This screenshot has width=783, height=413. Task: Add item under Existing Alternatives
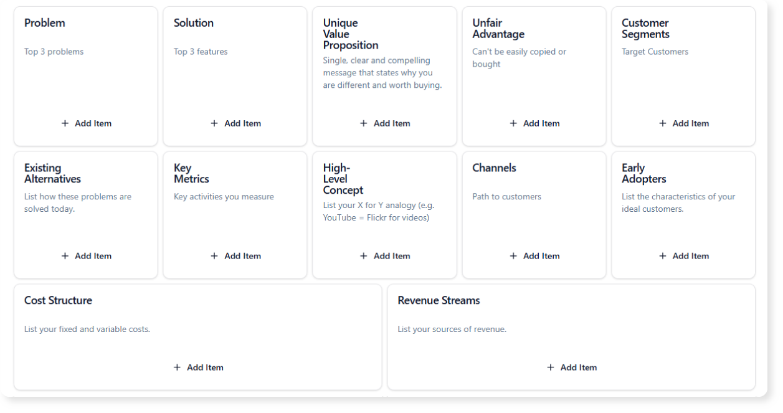(x=86, y=256)
